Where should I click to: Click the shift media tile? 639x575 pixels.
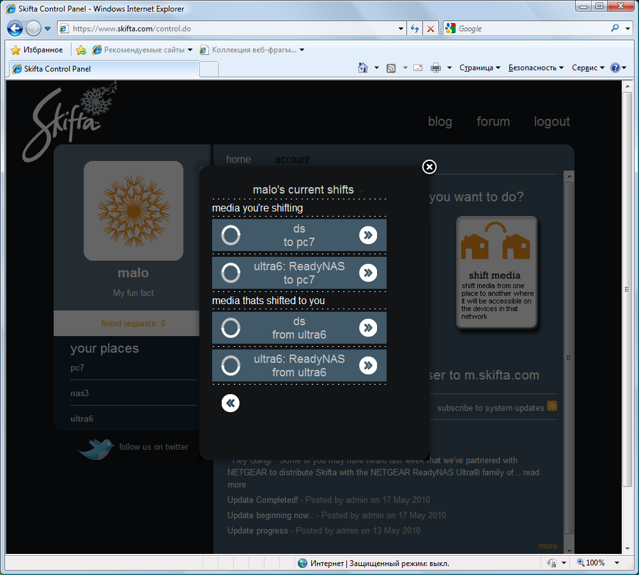click(x=497, y=272)
